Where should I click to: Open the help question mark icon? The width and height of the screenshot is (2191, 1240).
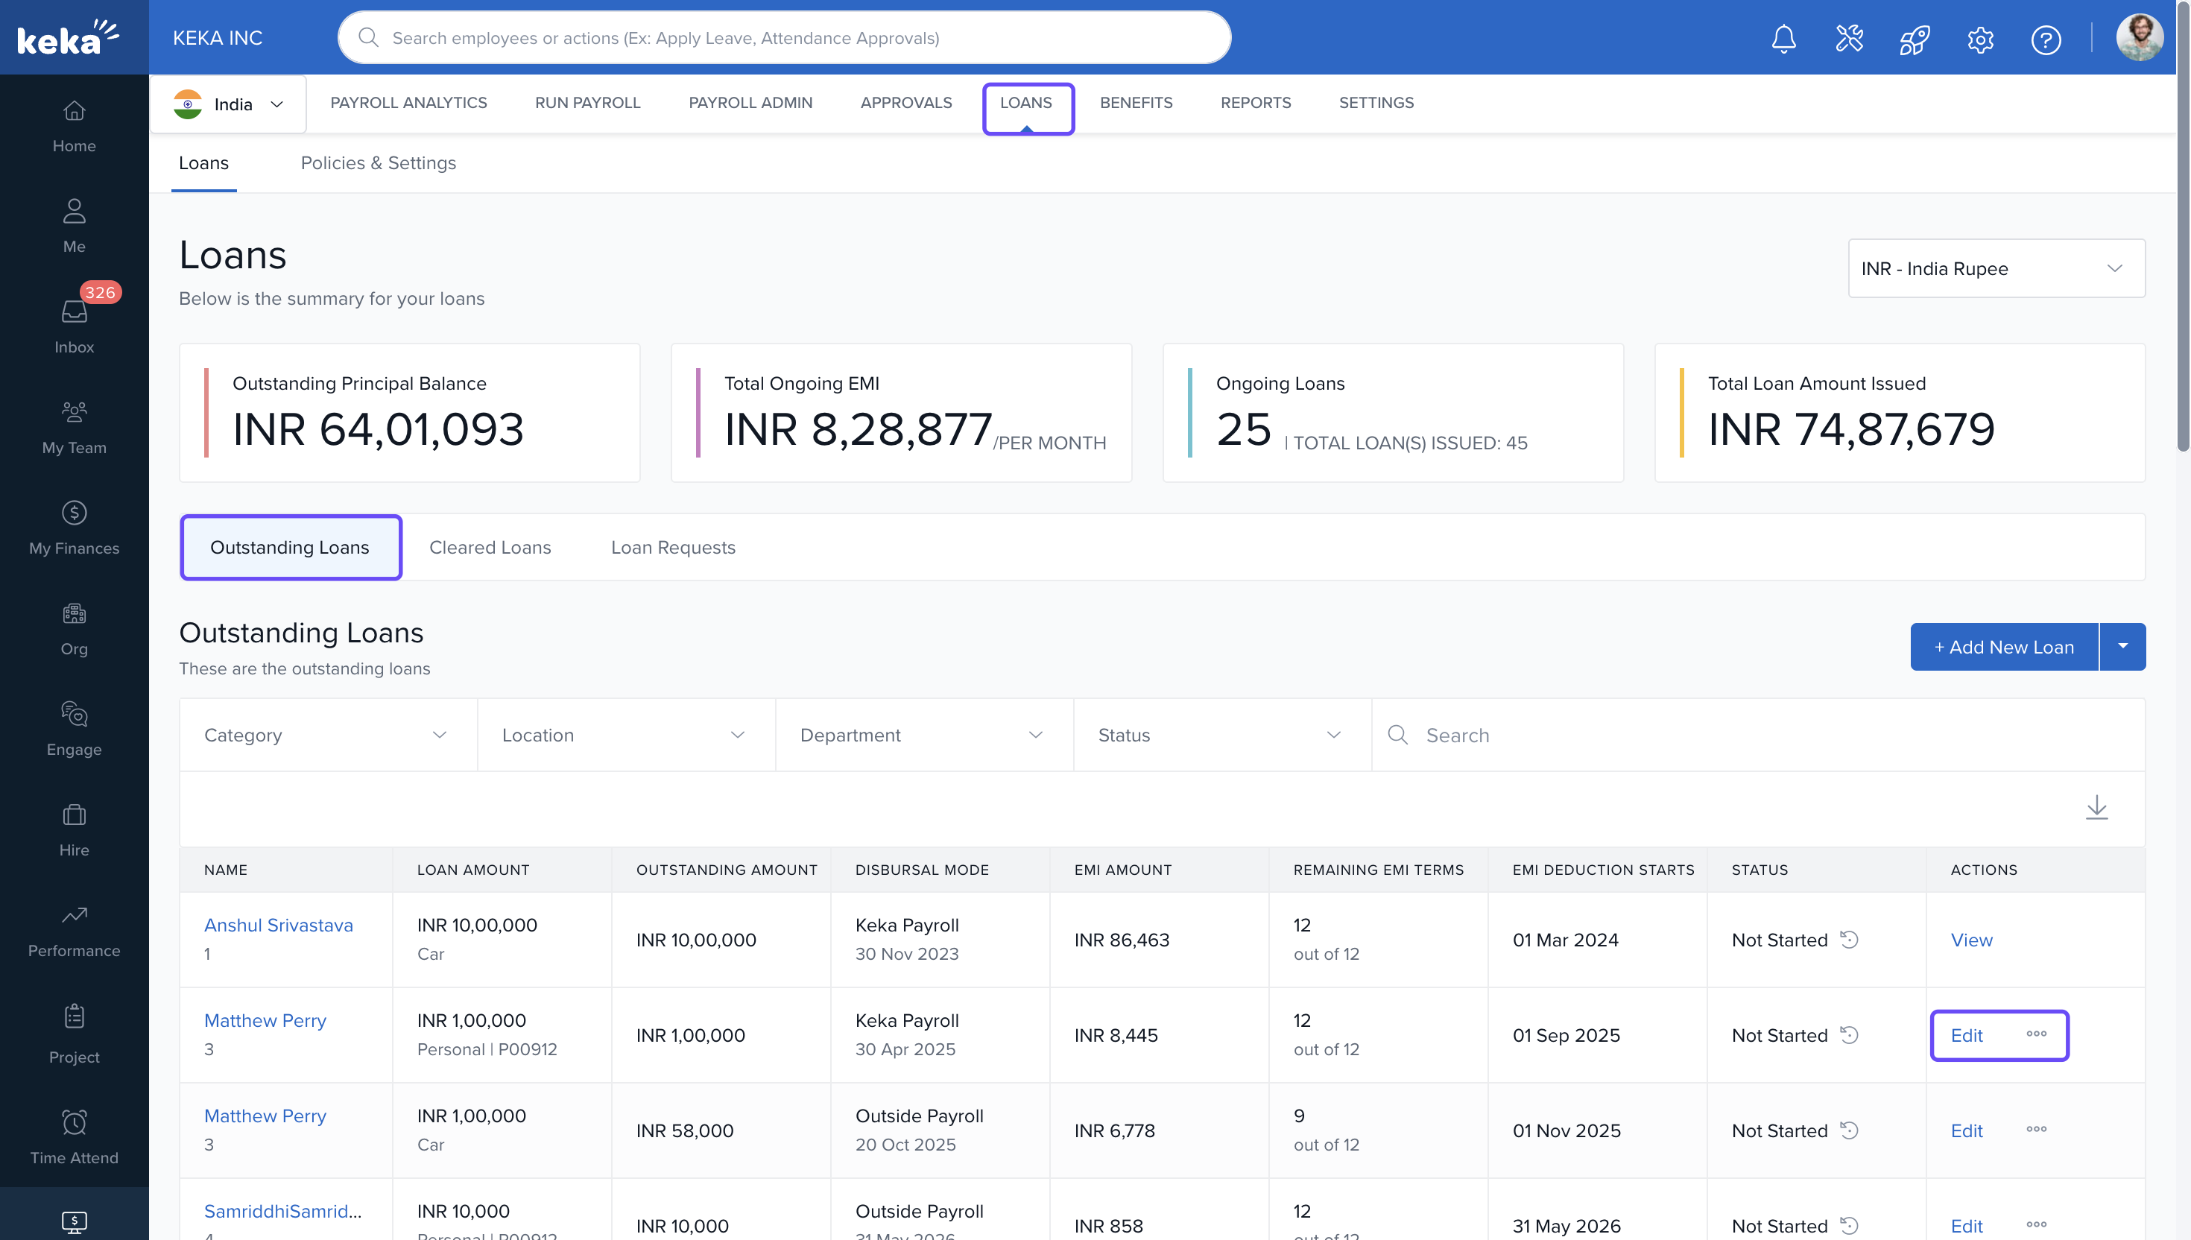[2046, 39]
